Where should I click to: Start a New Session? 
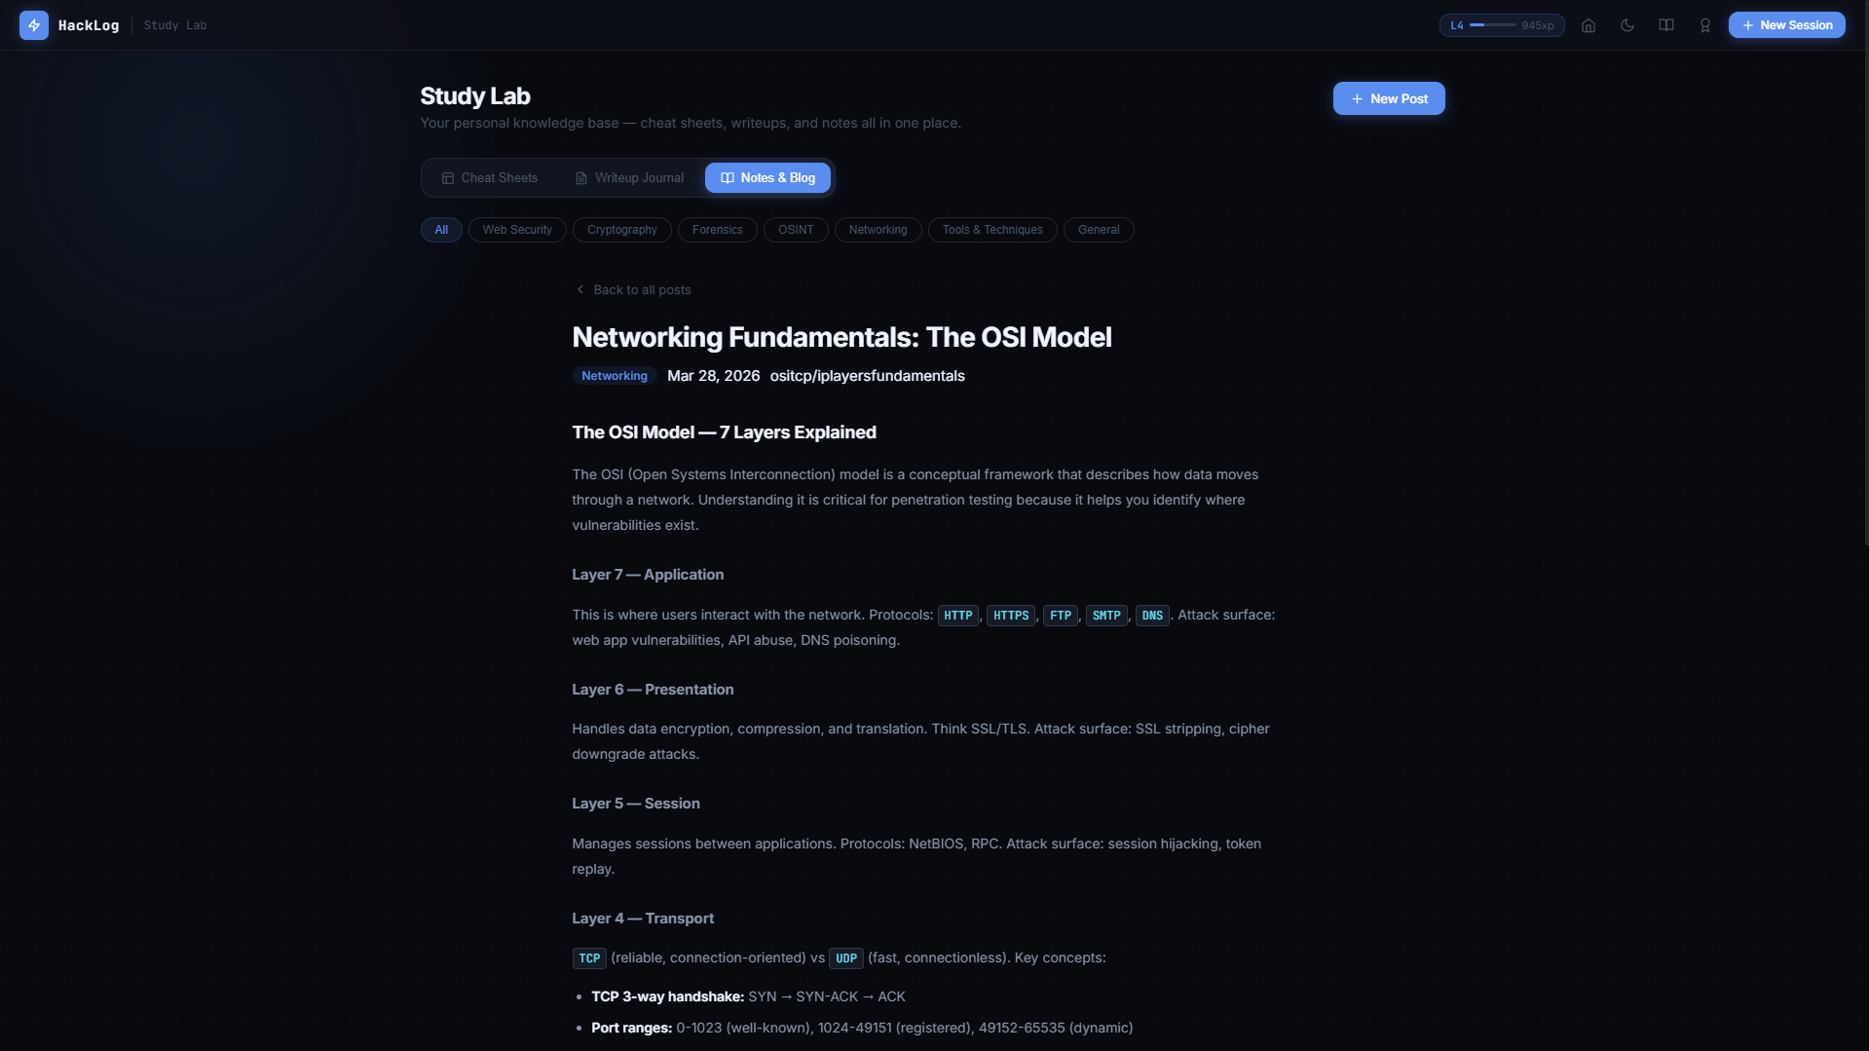coord(1786,25)
